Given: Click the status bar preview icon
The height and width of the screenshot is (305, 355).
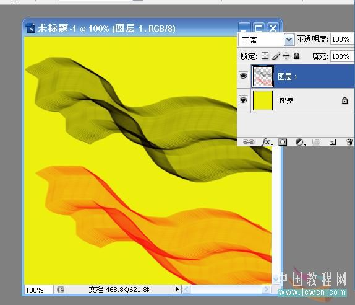Looking at the screenshot, I should (x=61, y=290).
